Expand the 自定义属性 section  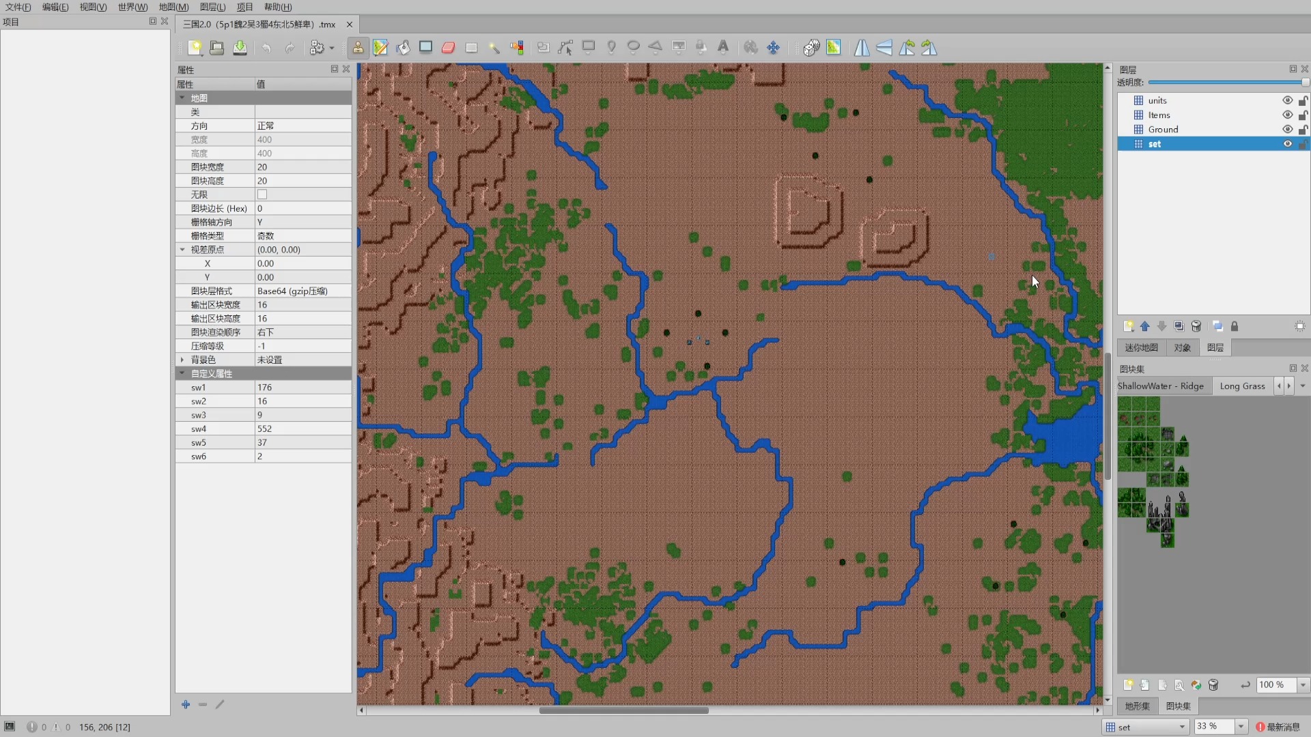[x=181, y=373]
